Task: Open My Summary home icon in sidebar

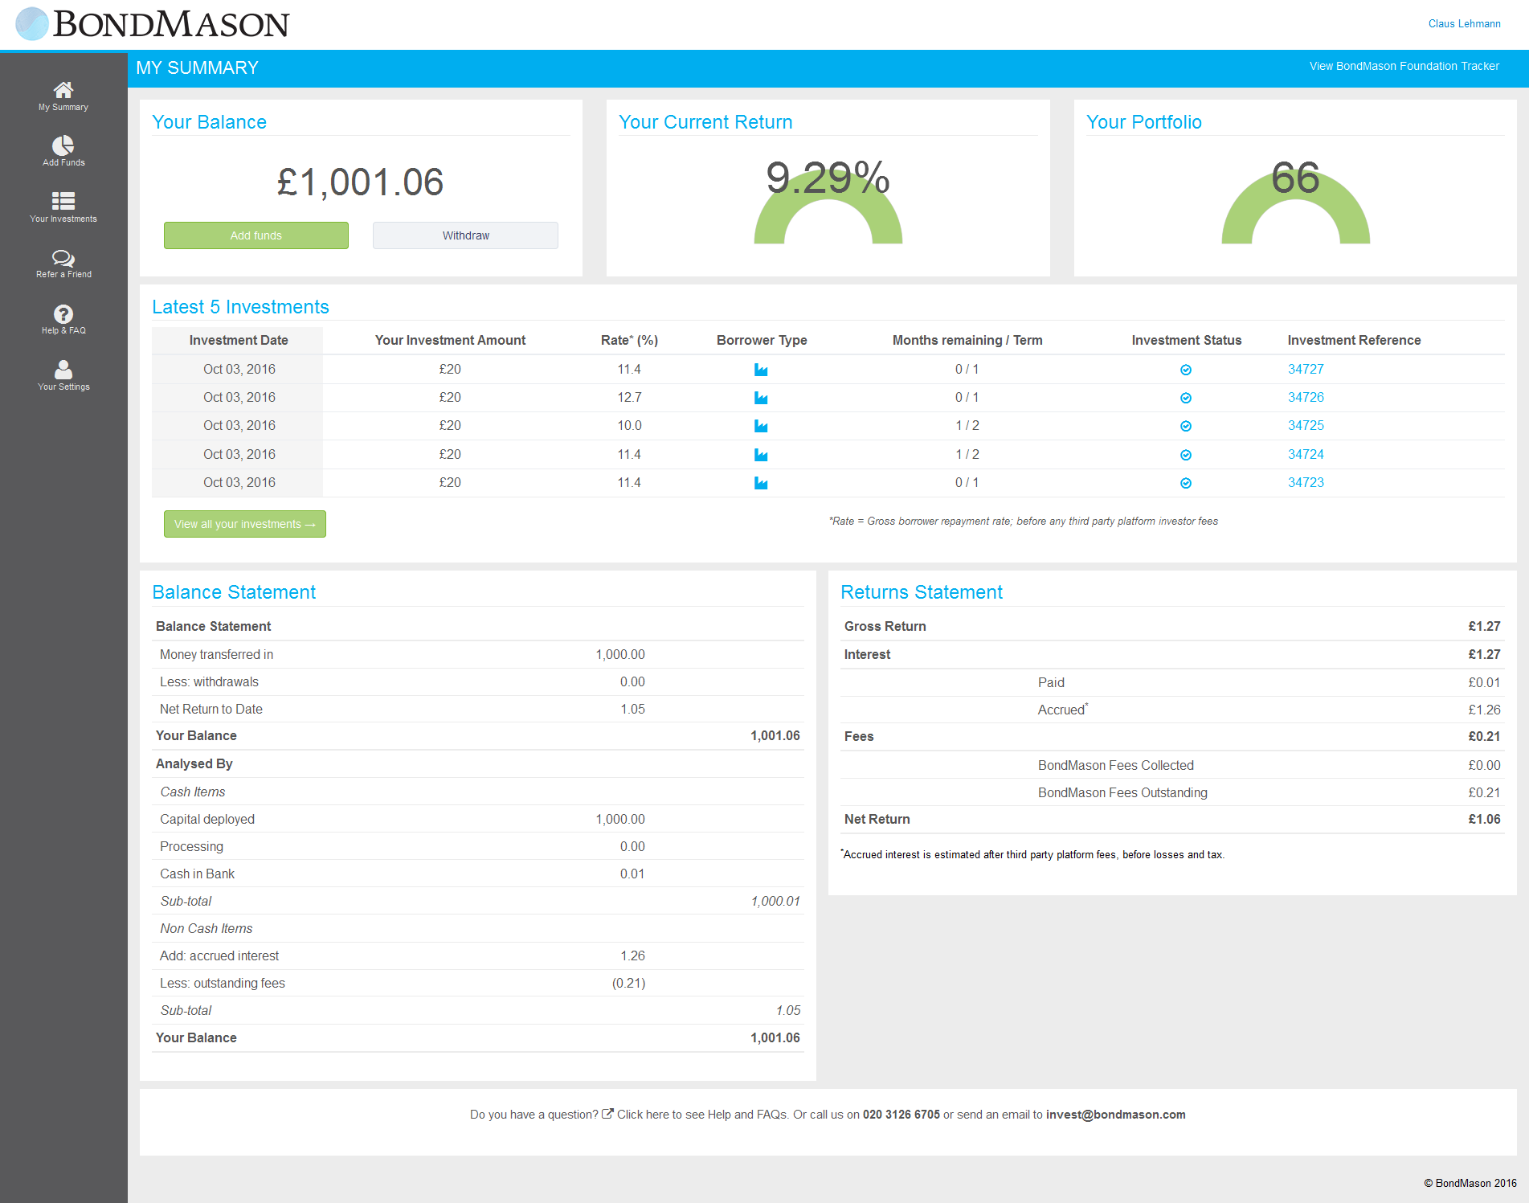Action: [63, 89]
